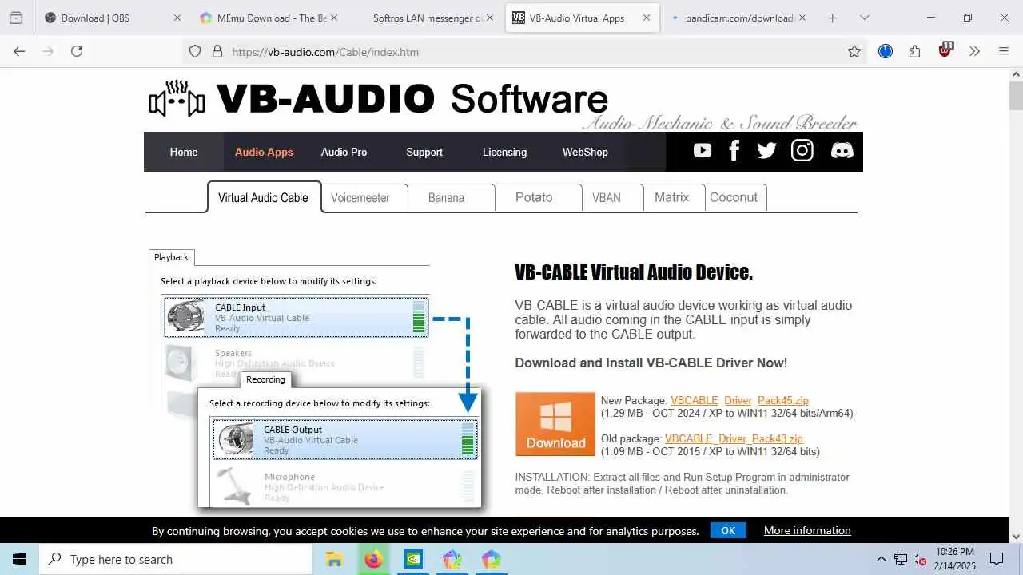Open Licensing navigation item
This screenshot has width=1023, height=575.
point(504,152)
